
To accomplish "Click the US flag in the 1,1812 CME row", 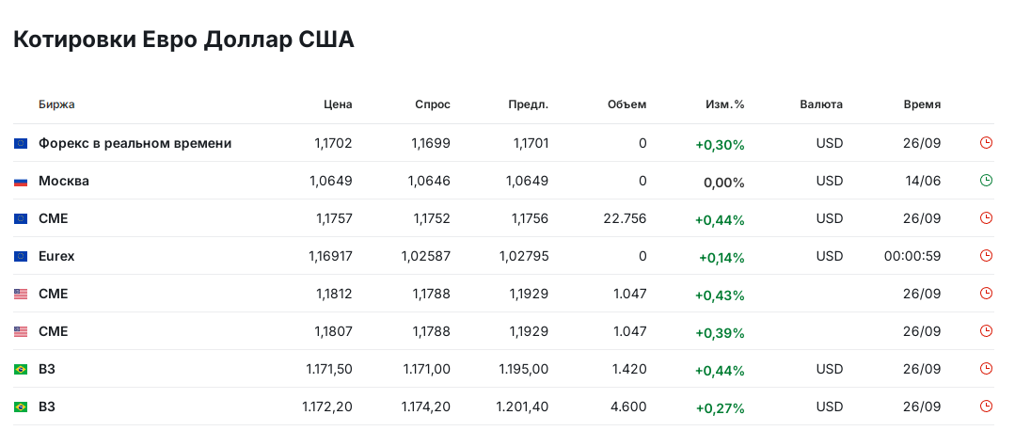I will [x=21, y=294].
